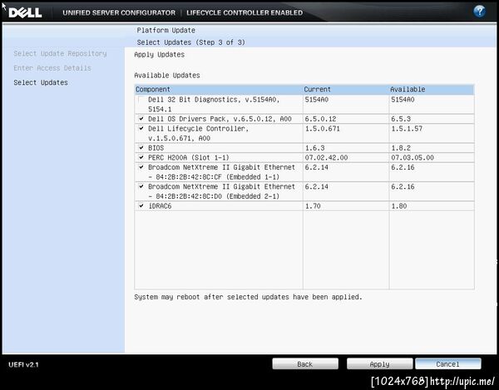This screenshot has height=390, width=499.
Task: Select the iDRAC6 row label
Action: point(160,206)
